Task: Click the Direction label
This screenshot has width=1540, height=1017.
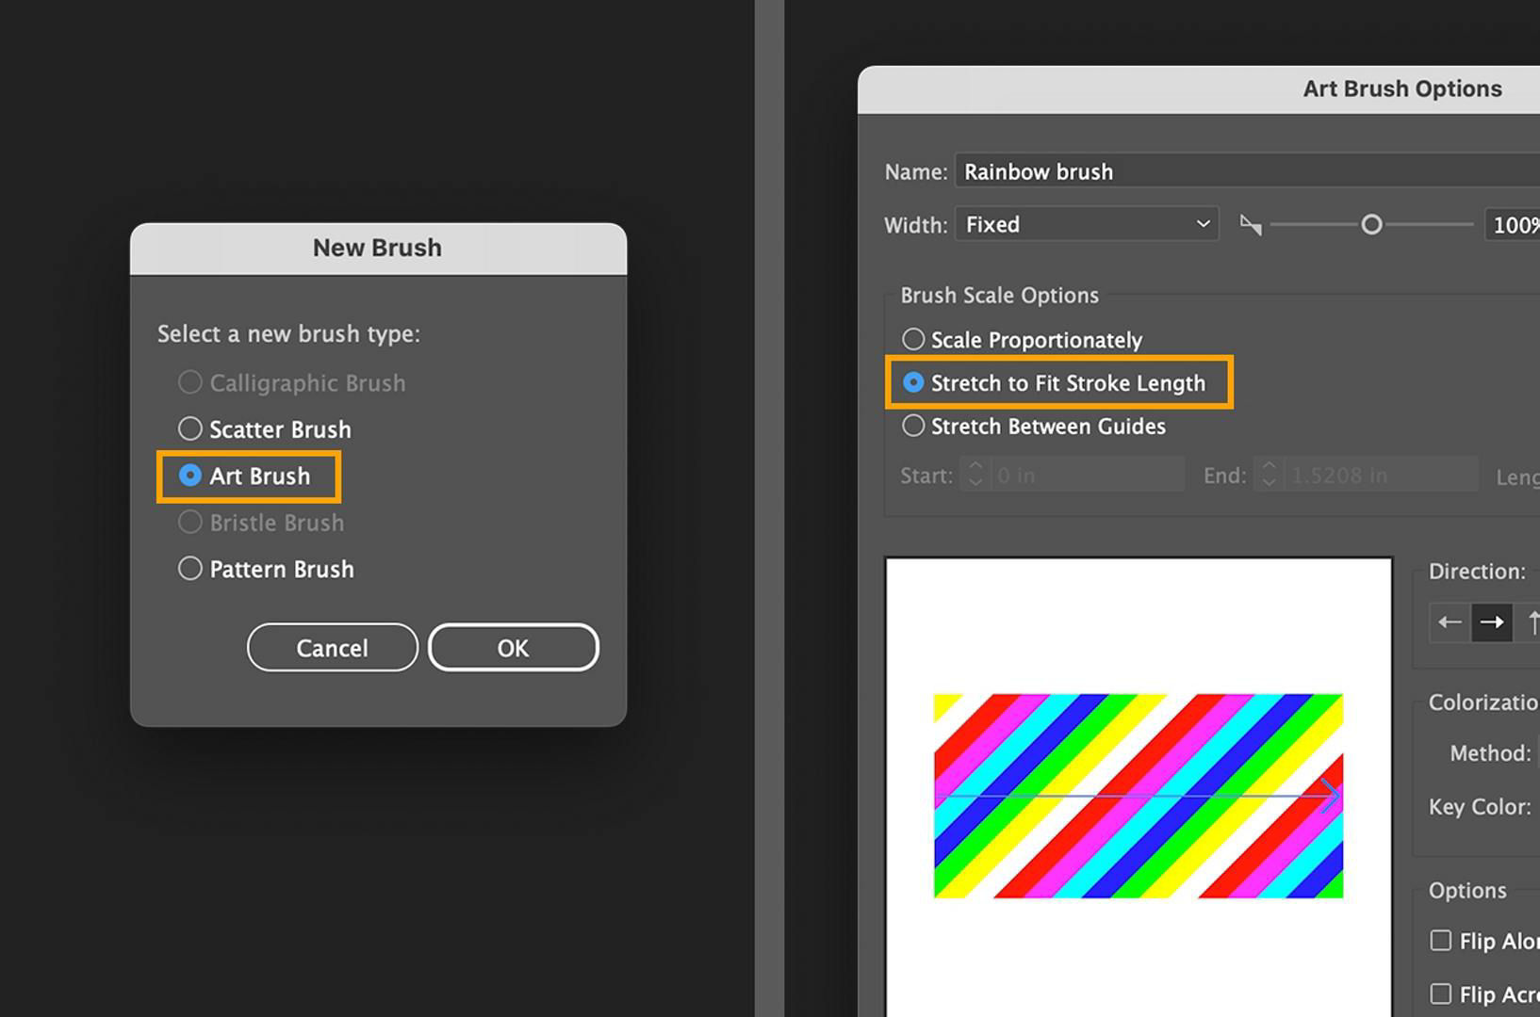Action: tap(1477, 572)
